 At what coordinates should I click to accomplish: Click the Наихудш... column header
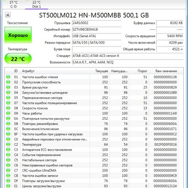119,71
